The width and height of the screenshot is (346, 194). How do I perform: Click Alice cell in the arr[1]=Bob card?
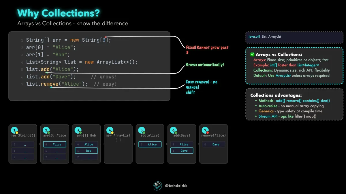86,144
